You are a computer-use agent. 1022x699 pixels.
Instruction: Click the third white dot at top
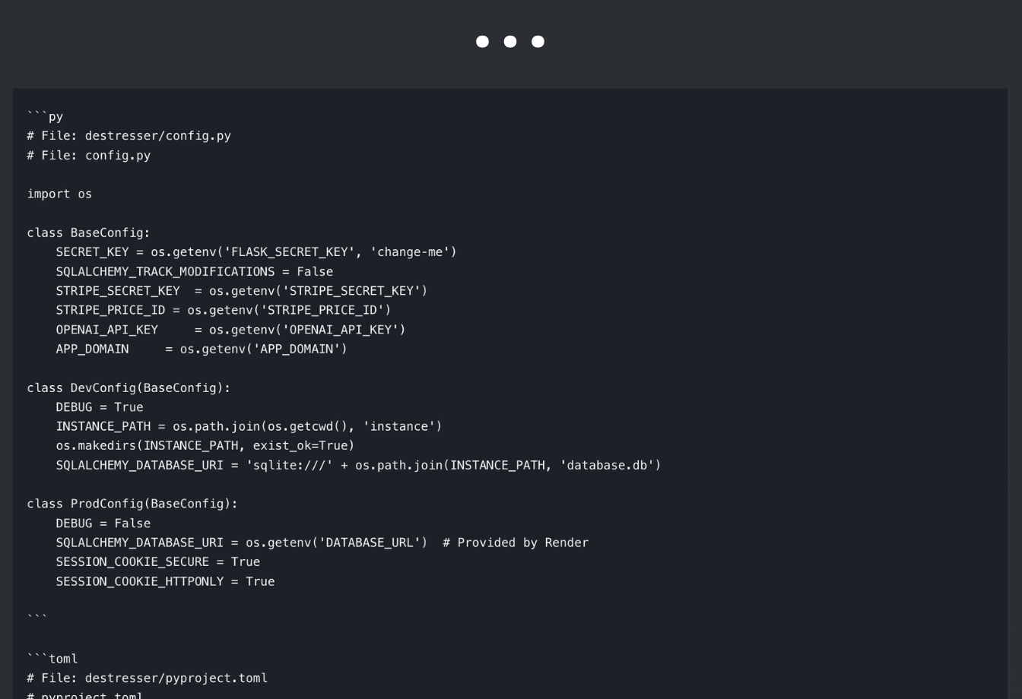click(538, 42)
